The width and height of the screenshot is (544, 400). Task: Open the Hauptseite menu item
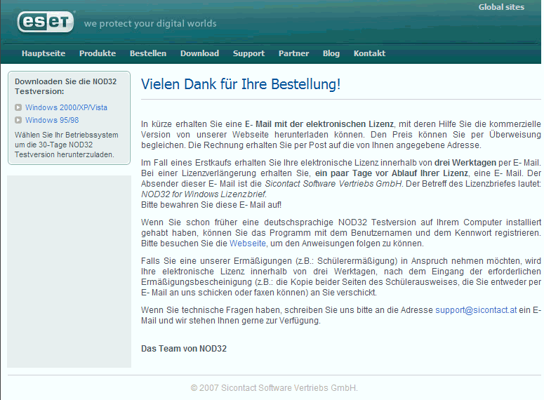click(44, 53)
